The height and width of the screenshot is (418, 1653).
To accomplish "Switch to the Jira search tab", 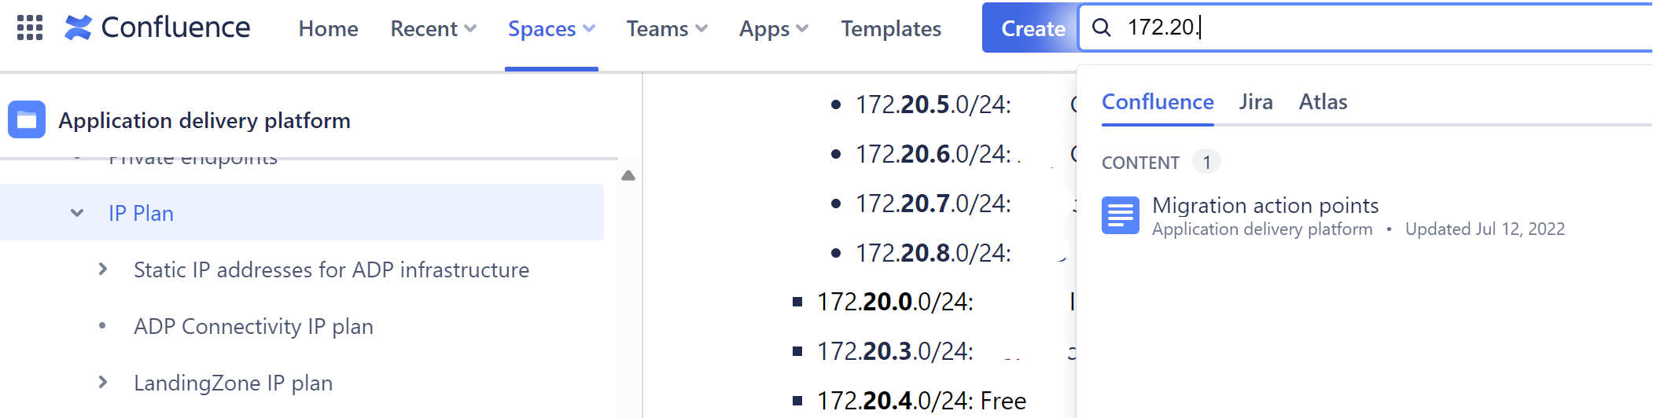I will click(1256, 102).
